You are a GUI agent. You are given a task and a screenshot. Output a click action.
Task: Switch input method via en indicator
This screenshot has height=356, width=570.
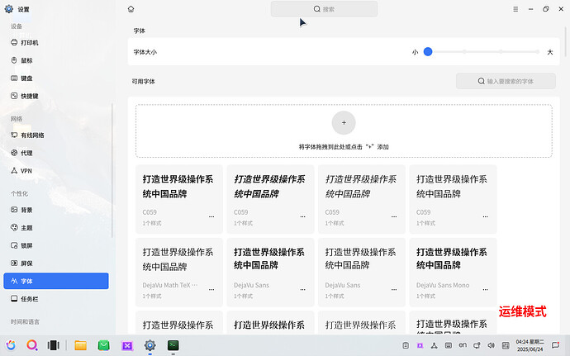[463, 345]
